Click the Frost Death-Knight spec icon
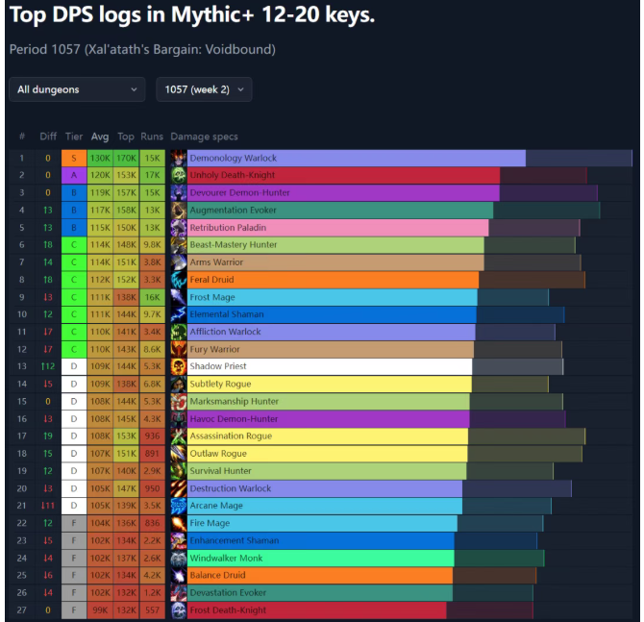644x622 pixels. point(179,610)
